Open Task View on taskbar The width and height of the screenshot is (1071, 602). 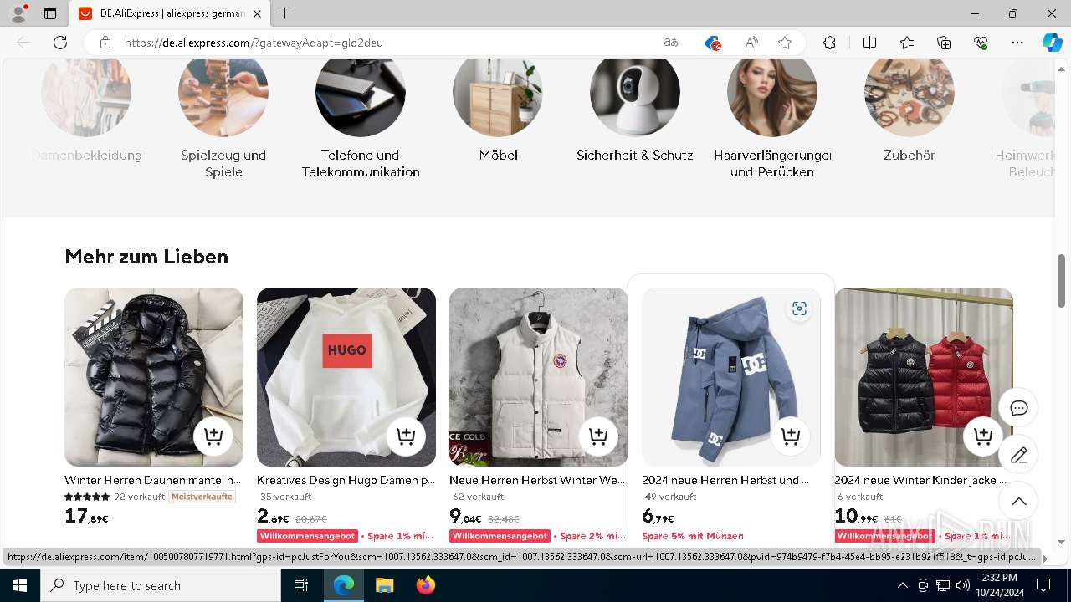click(x=301, y=585)
